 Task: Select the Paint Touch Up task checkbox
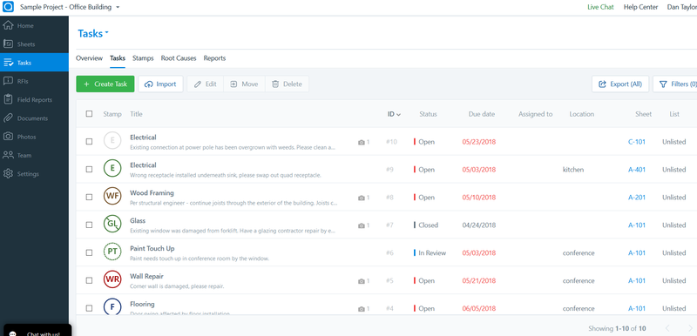pyautogui.click(x=90, y=252)
